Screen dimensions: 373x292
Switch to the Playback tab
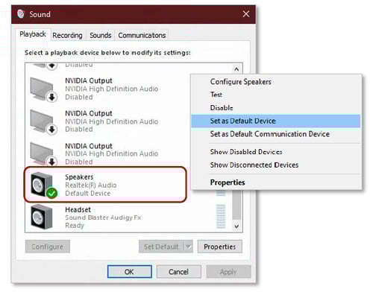[x=33, y=34]
